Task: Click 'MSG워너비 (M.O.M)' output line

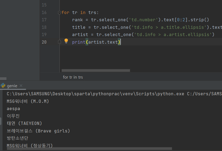Action: (x=28, y=101)
